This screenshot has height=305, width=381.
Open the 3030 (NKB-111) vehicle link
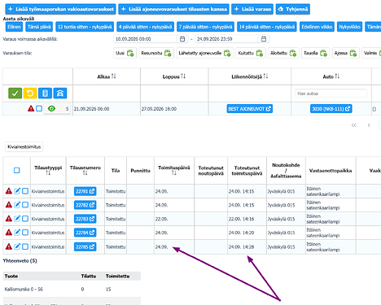coord(331,109)
